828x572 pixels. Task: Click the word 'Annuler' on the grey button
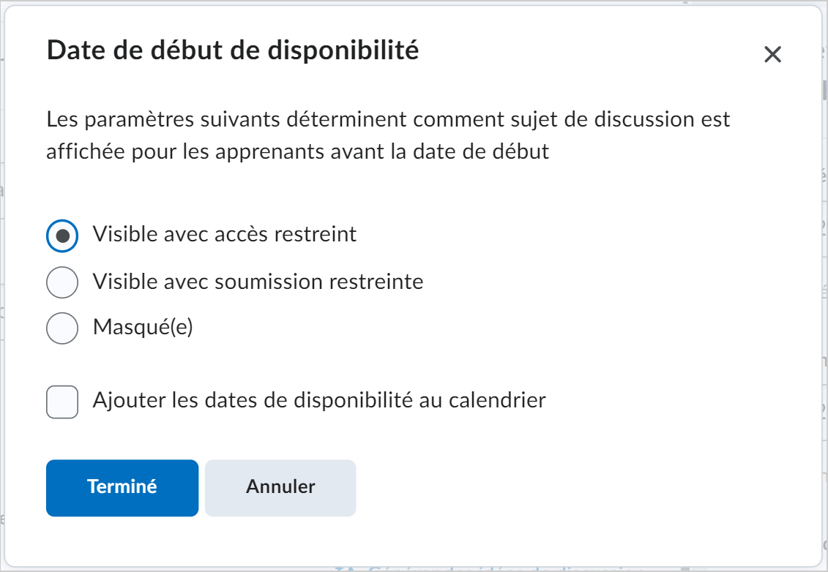tap(280, 486)
